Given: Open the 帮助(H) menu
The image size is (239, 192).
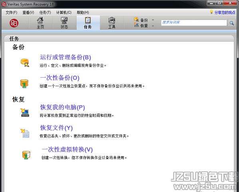Looking at the screenshot, I should coord(83,12).
